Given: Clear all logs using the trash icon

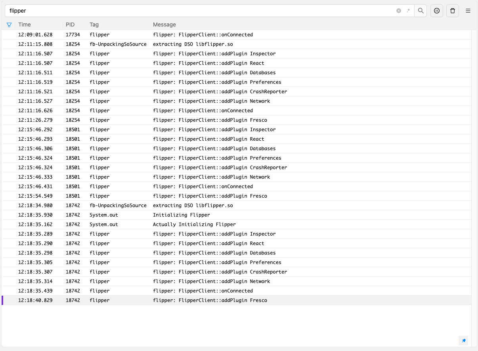Looking at the screenshot, I should pyautogui.click(x=452, y=11).
